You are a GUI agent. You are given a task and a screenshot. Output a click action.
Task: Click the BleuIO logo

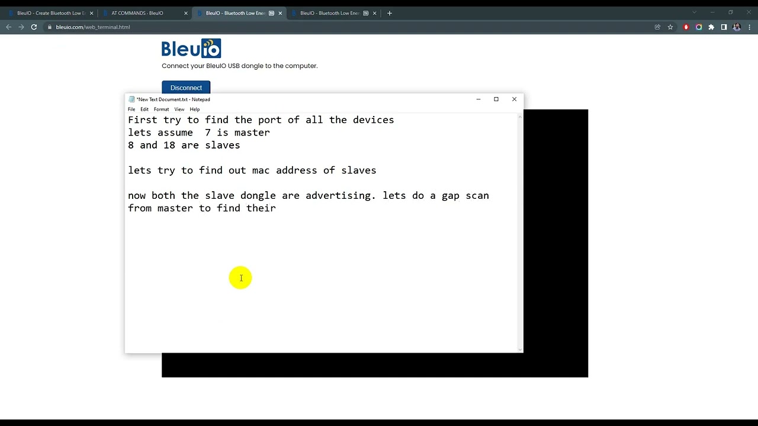coord(191,48)
